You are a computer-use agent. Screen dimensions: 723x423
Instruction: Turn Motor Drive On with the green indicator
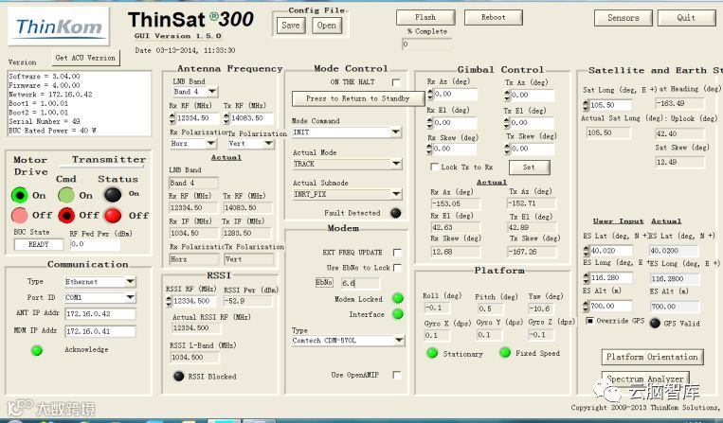19,195
